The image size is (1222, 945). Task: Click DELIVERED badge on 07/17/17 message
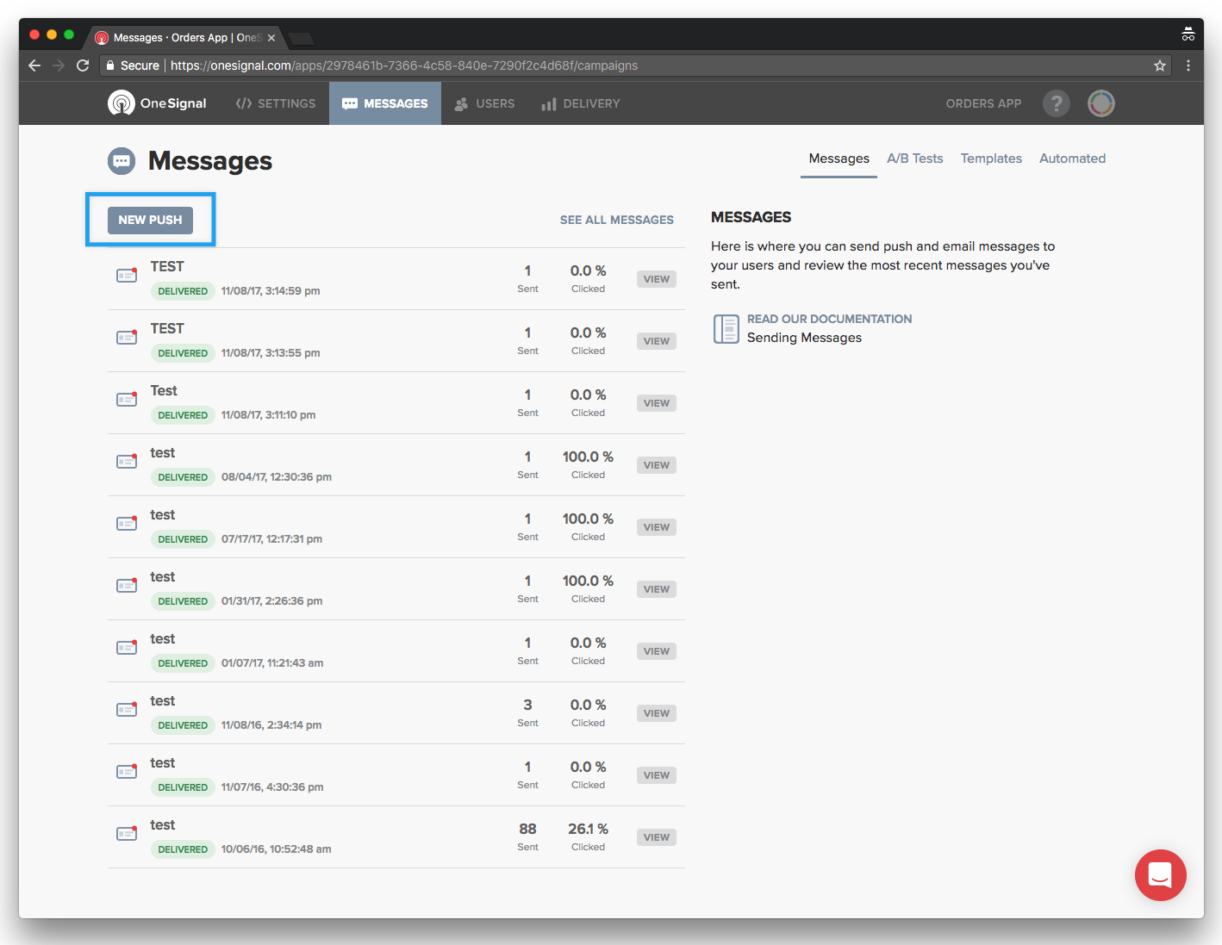click(183, 539)
